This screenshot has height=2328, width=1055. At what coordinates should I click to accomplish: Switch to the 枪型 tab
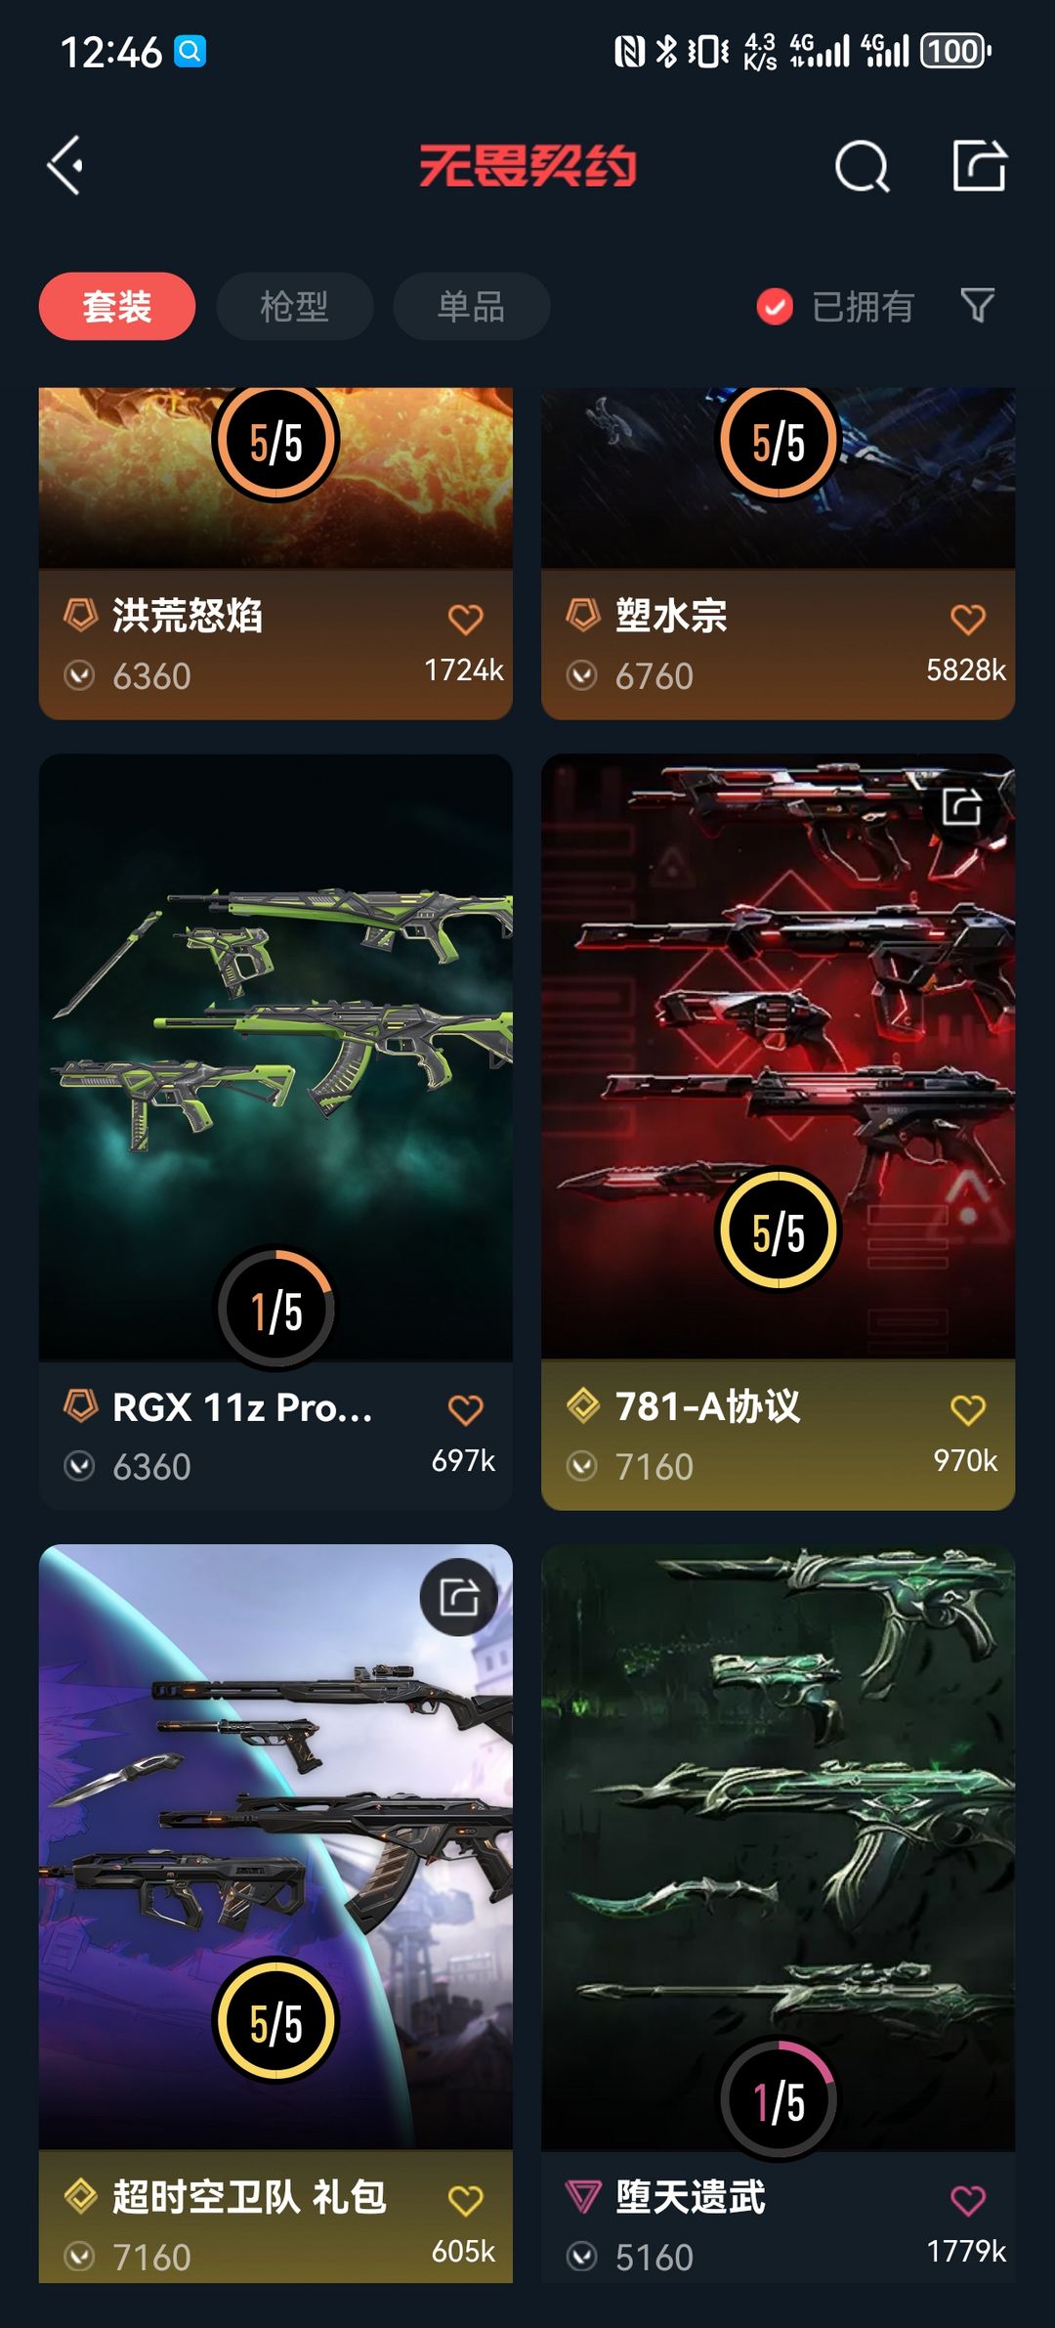click(294, 307)
